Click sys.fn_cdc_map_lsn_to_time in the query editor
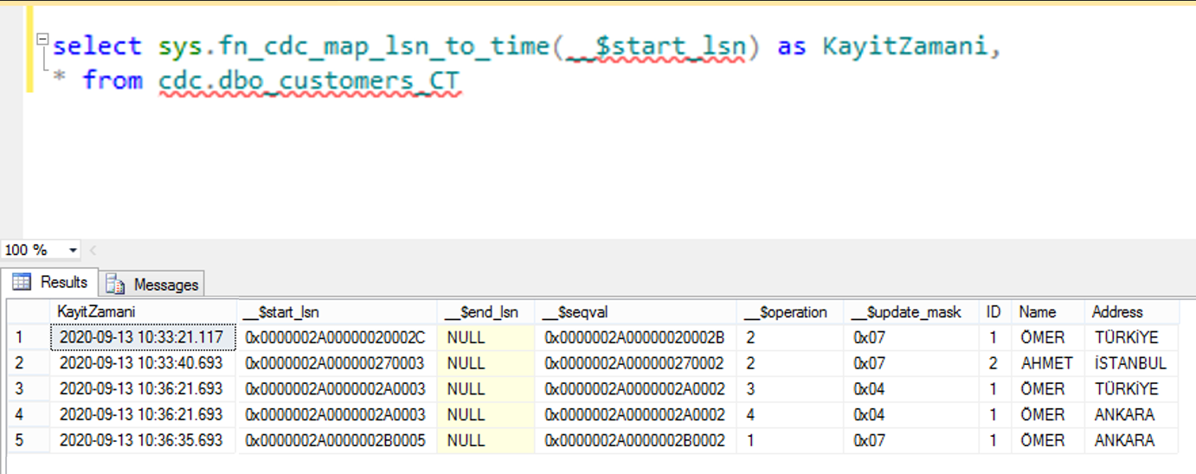The image size is (1196, 474). pos(353,46)
